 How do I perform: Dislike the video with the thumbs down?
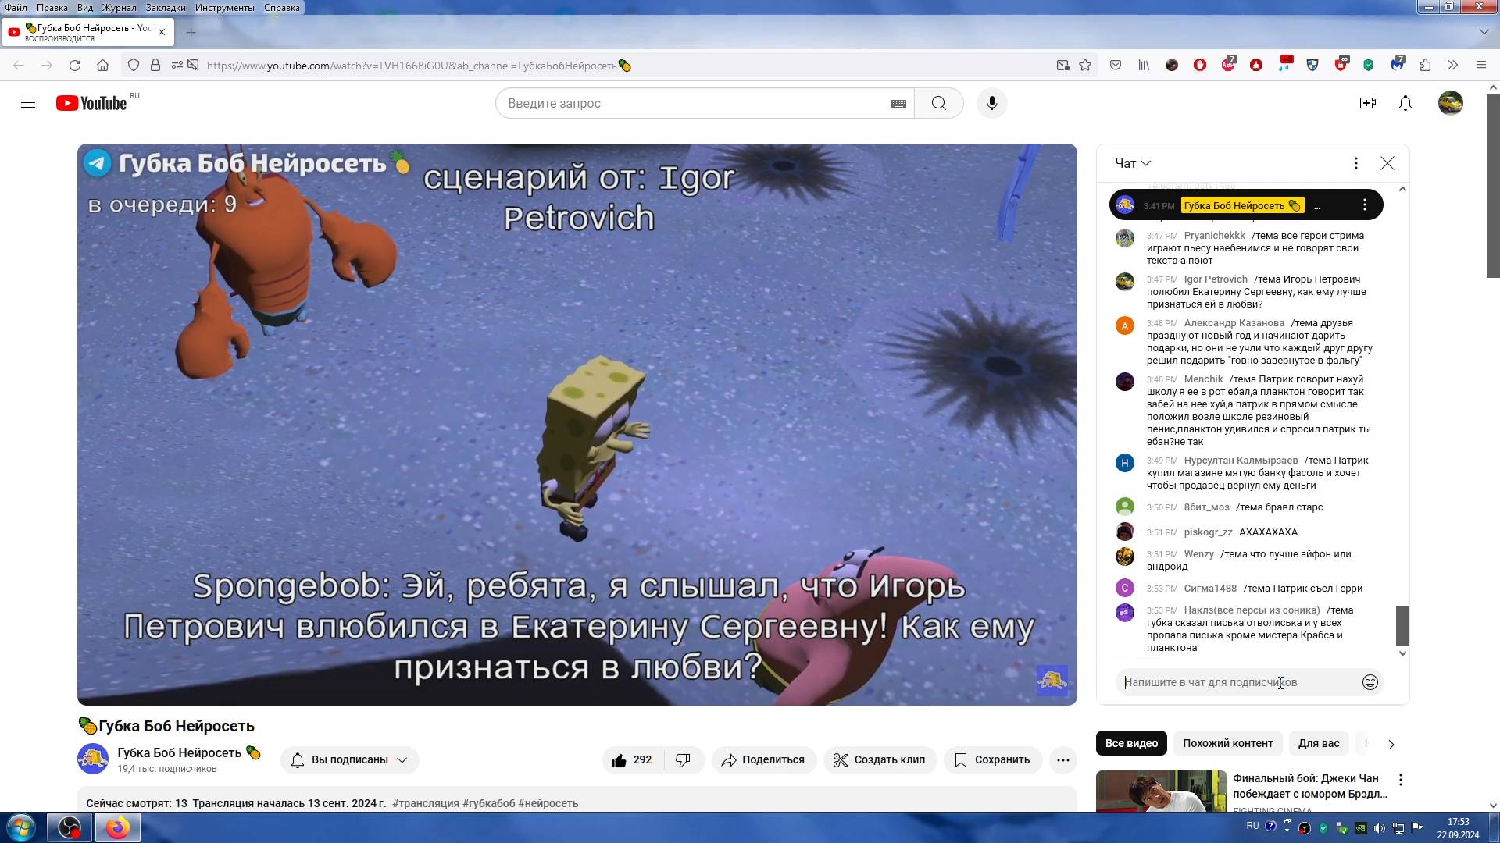click(x=683, y=759)
